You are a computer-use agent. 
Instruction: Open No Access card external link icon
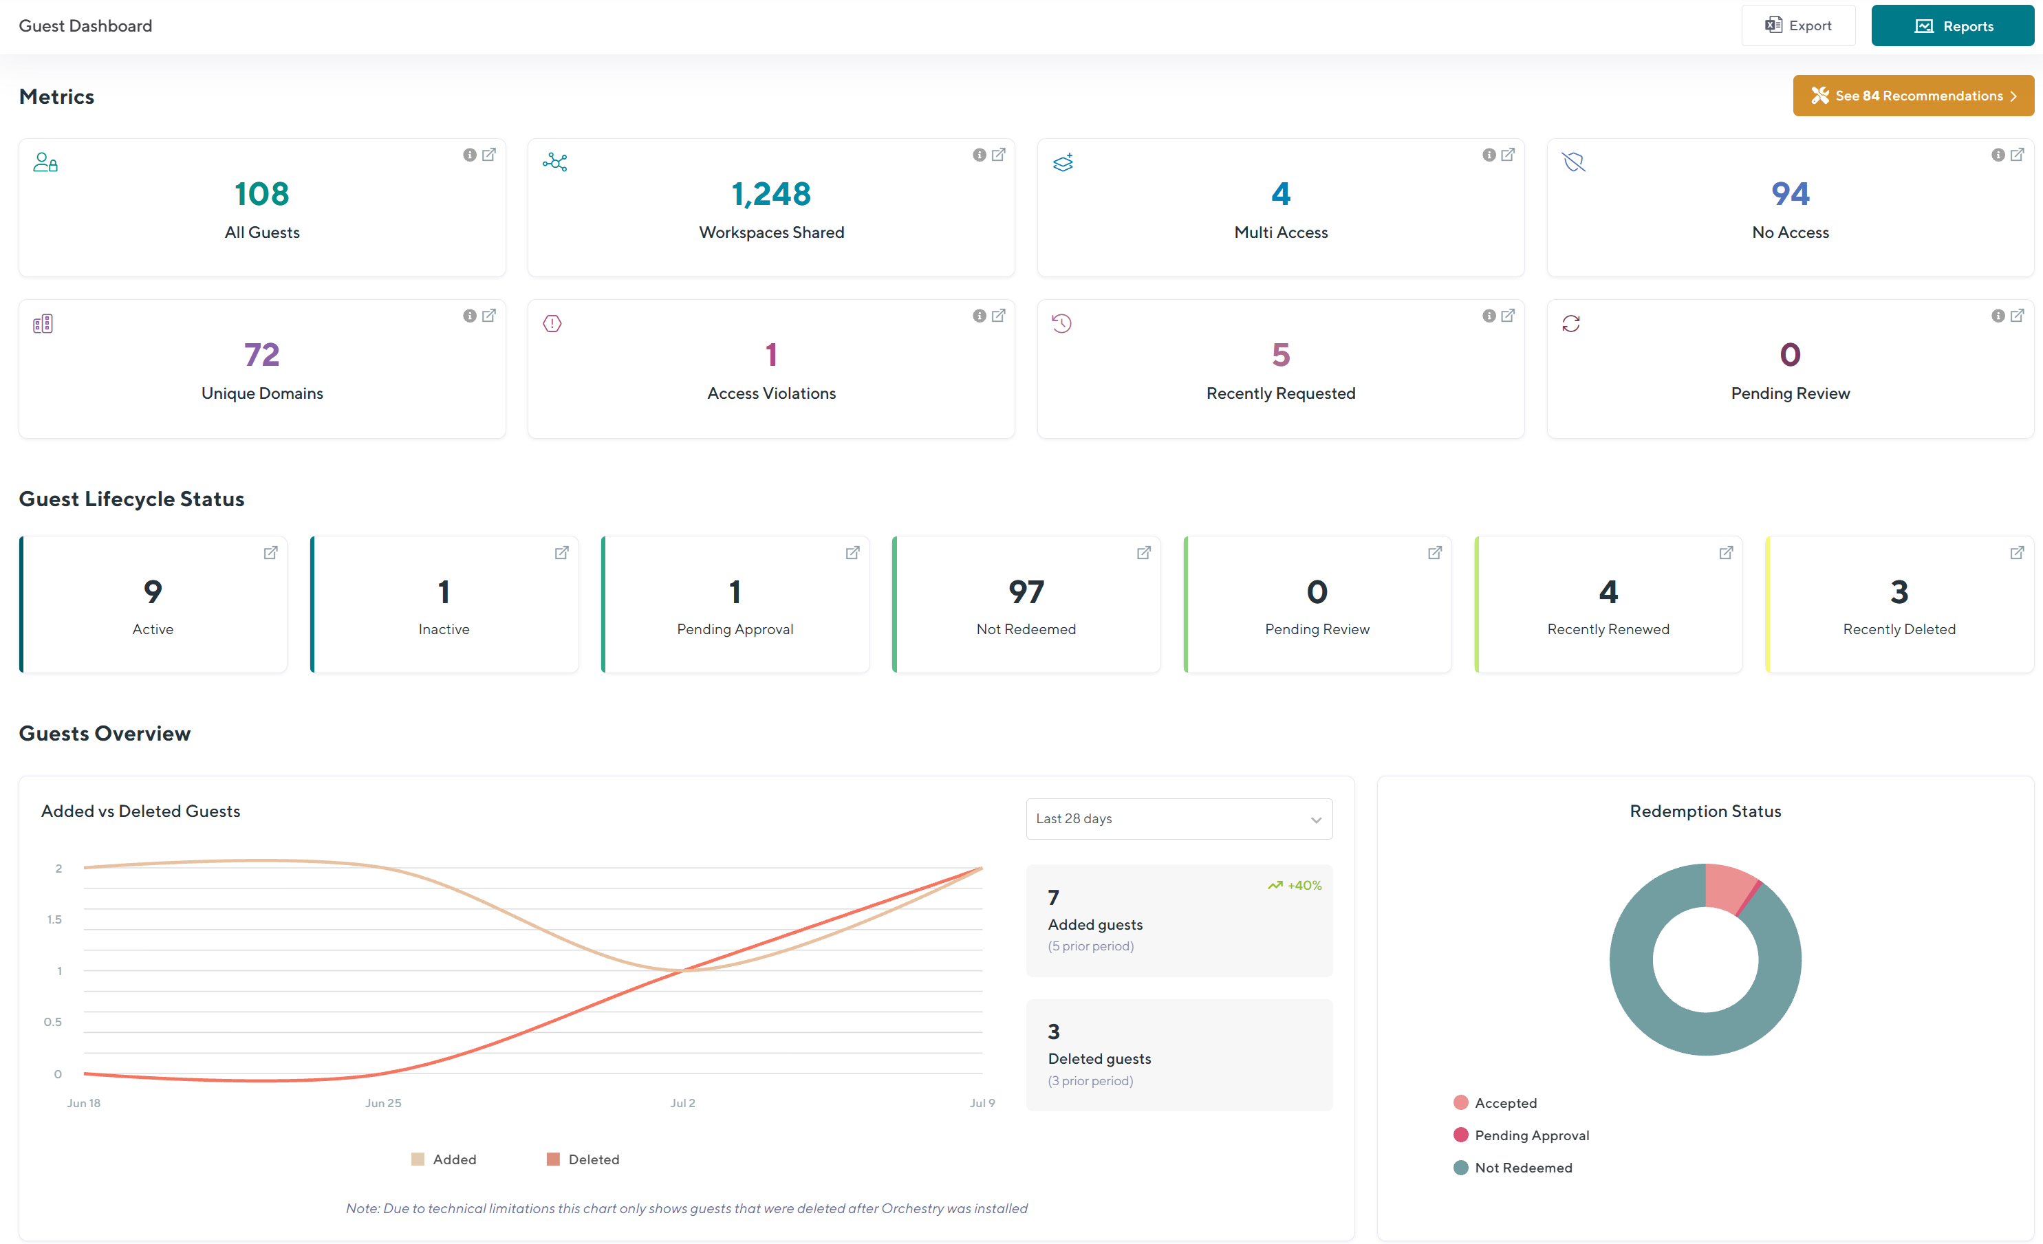click(2018, 155)
